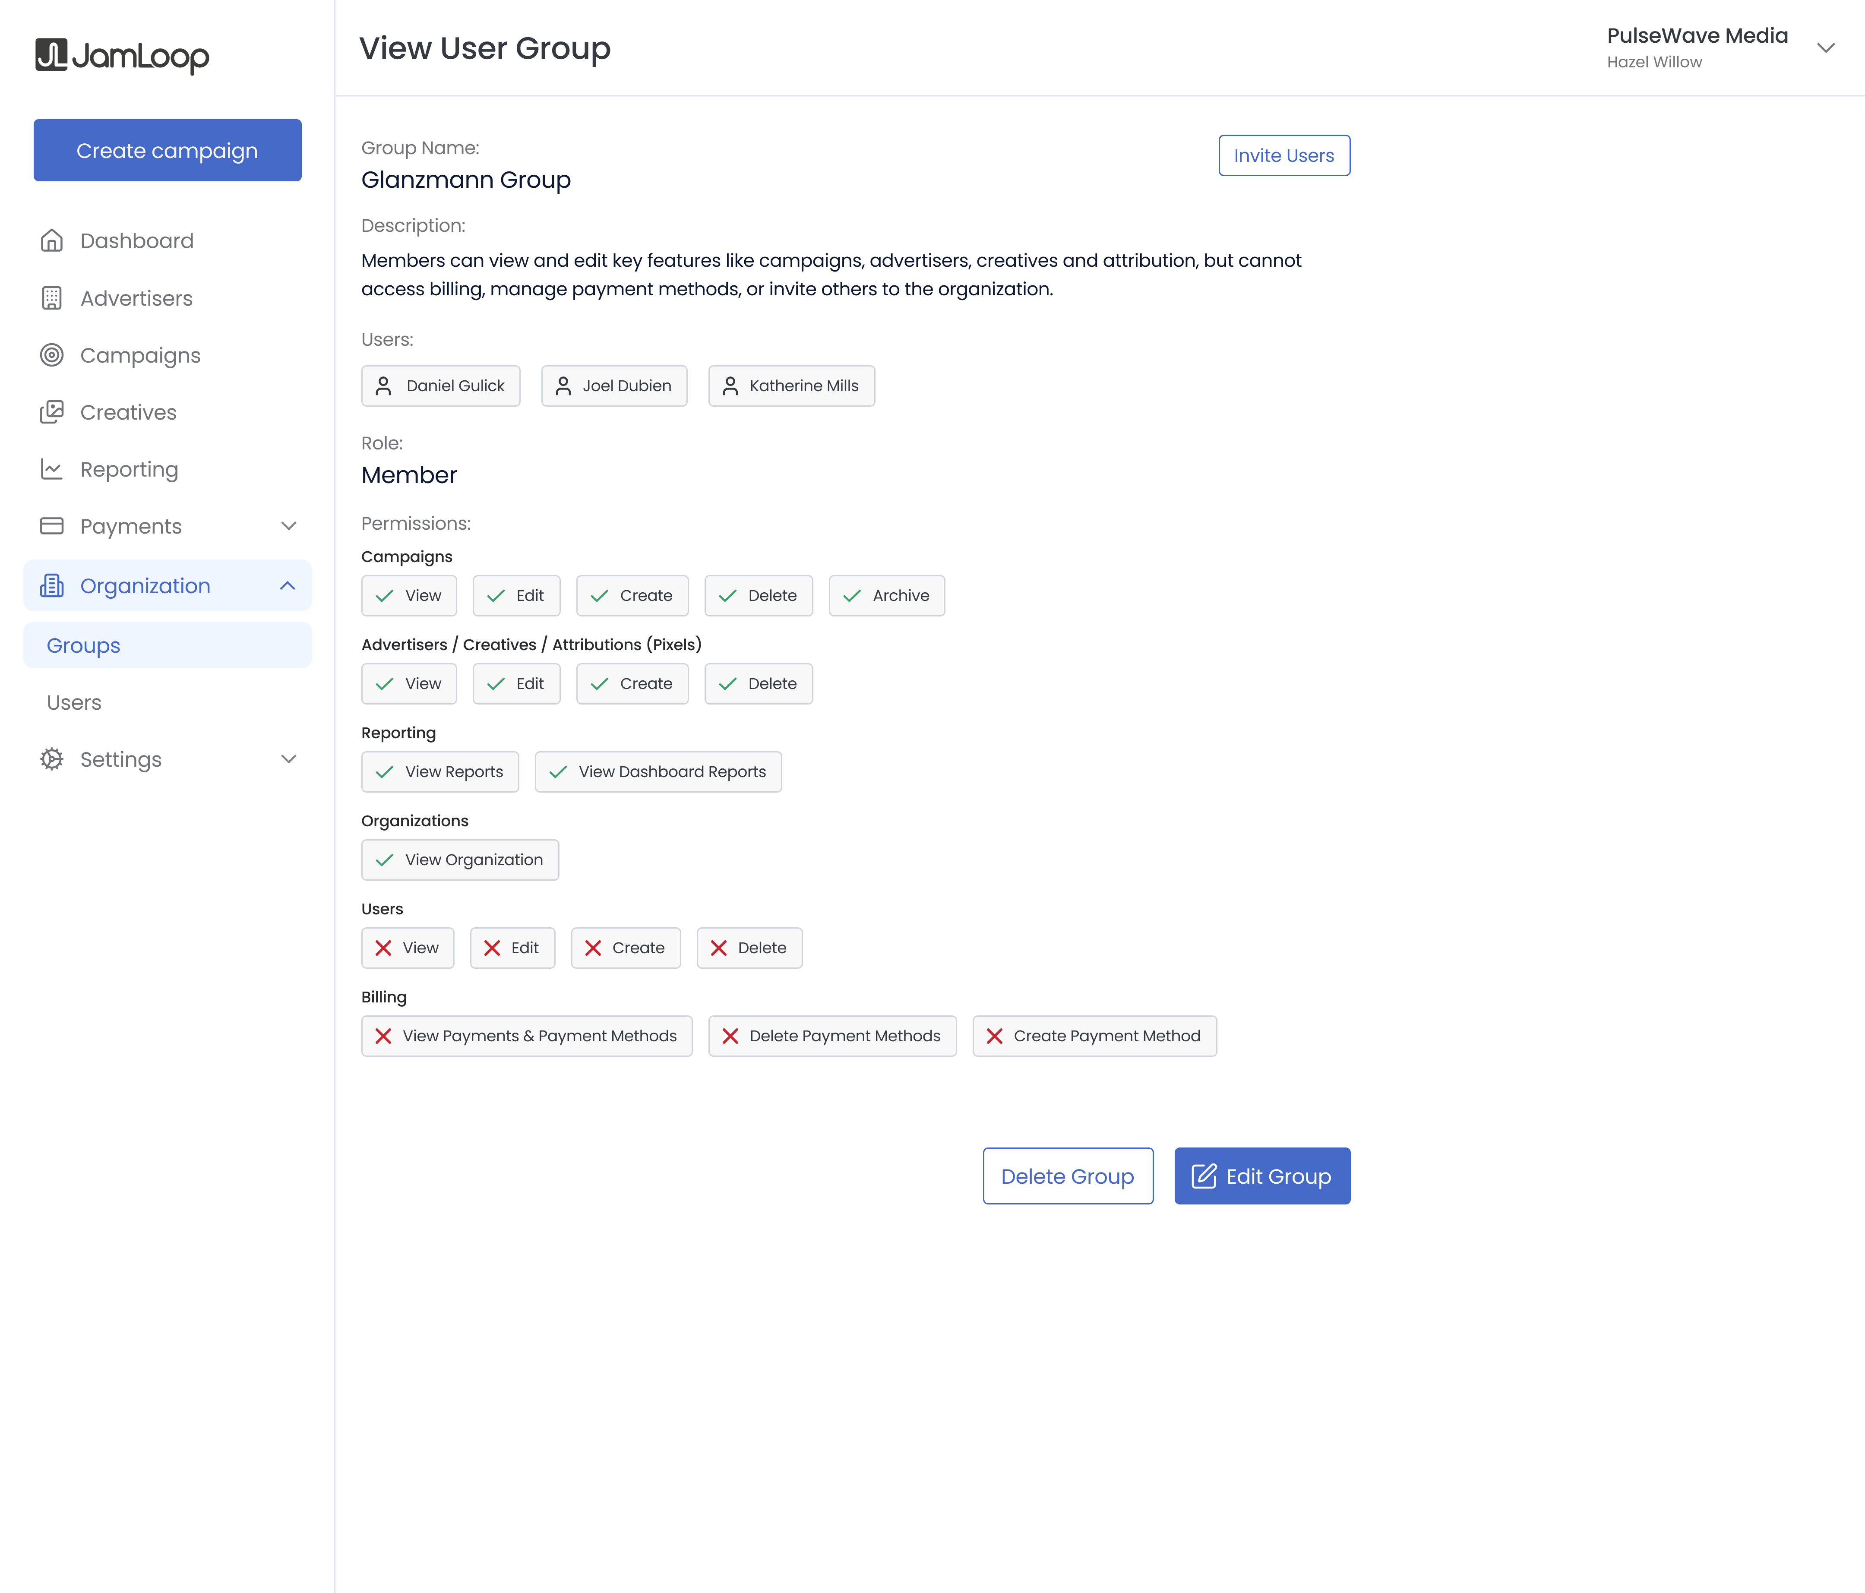Image resolution: width=1865 pixels, height=1593 pixels.
Task: Go to Users submenu item
Action: coord(74,702)
